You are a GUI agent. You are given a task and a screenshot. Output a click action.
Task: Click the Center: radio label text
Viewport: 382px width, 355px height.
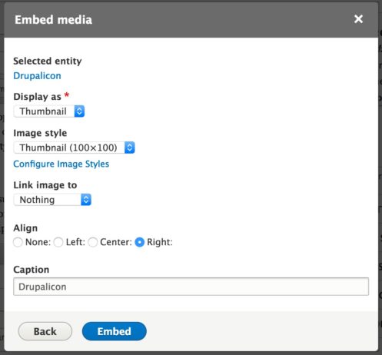(116, 242)
